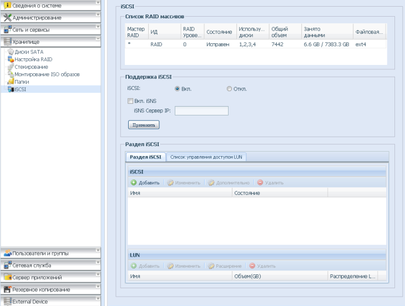The image size is (405, 306).
Task: Click Занято данными column header
Action: 327,32
